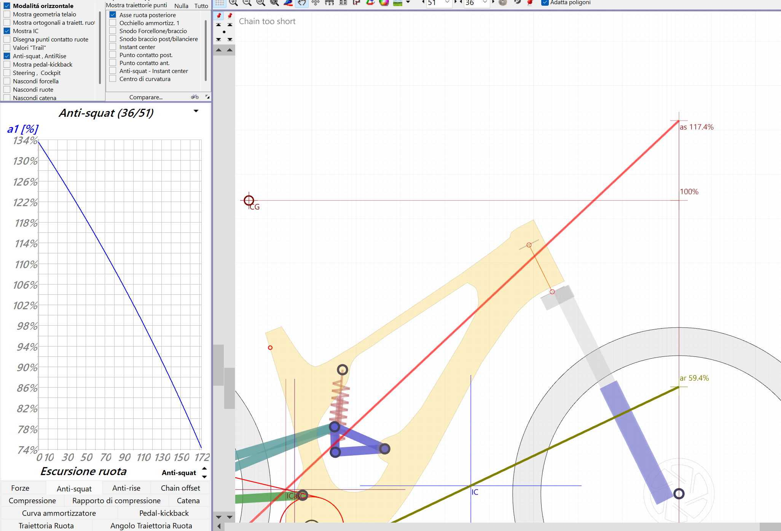Click the cassette sprocket gear icon
781x531 pixels.
point(503,3)
